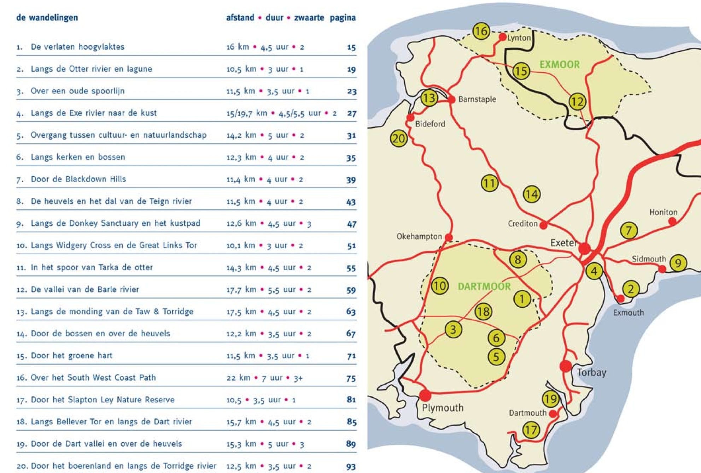Viewport: 701px width, 473px height.
Task: Open walk 9 Langs de Donkey Sanctuary
Action: tap(115, 223)
